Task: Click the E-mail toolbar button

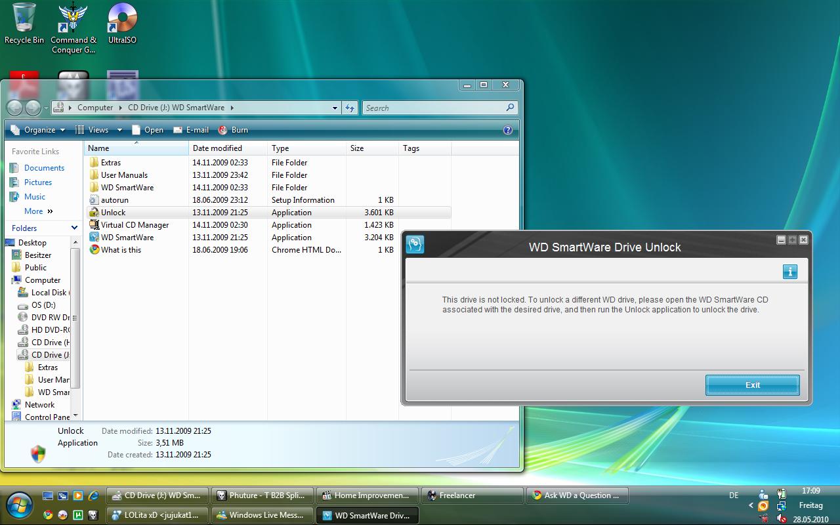Action: (x=191, y=130)
